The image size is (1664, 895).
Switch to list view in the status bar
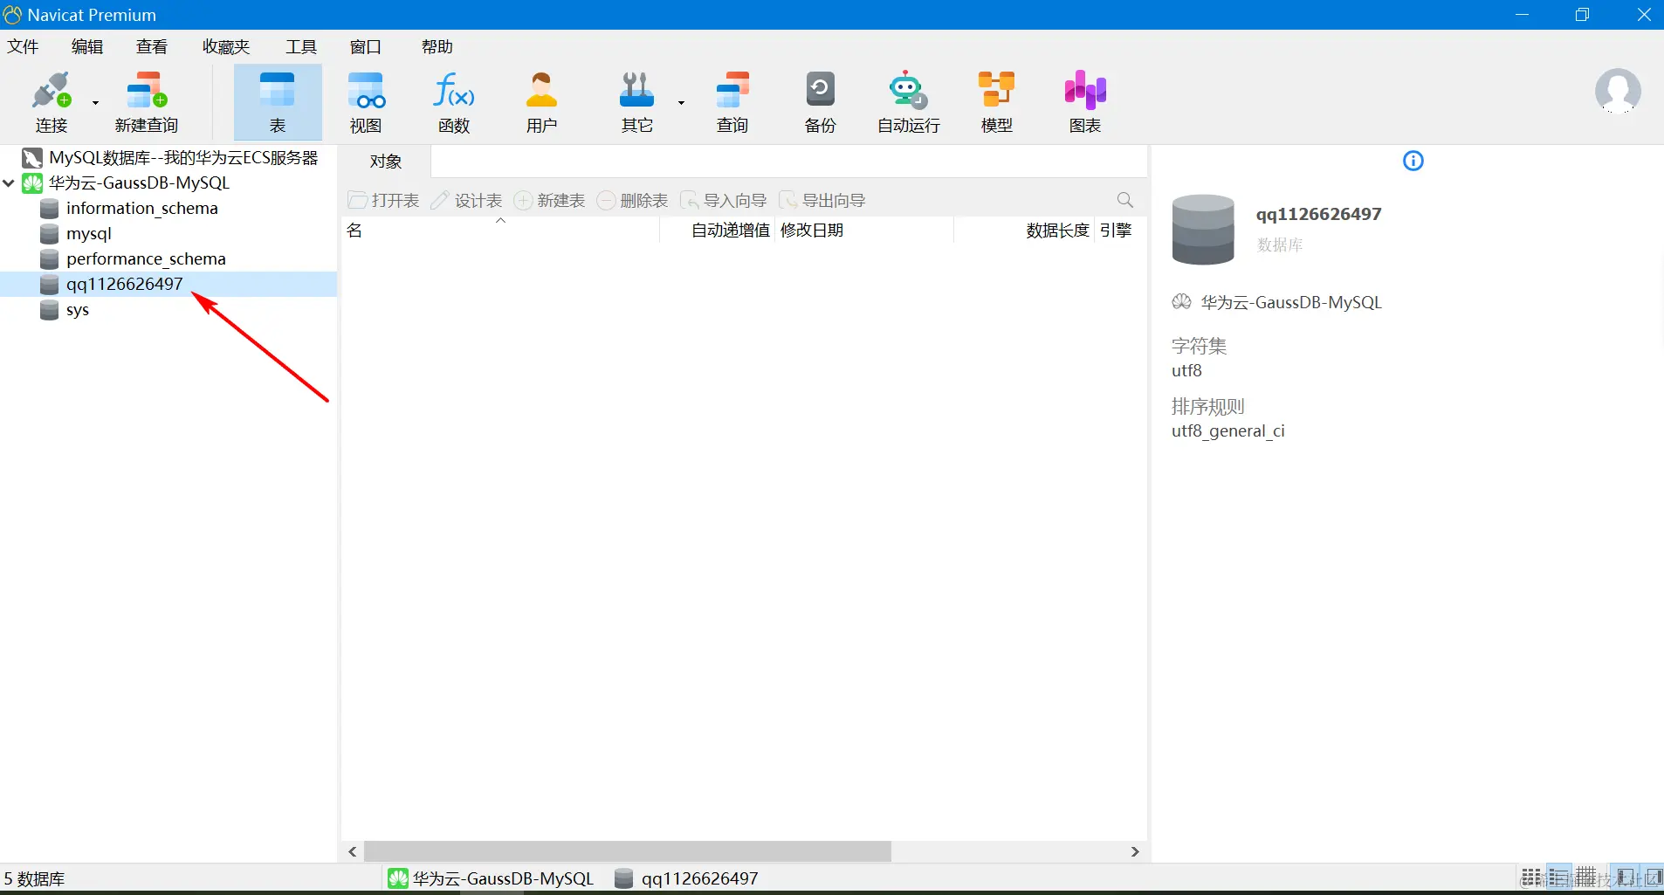coord(1531,877)
